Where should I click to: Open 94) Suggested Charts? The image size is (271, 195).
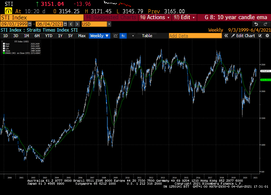point(111,17)
